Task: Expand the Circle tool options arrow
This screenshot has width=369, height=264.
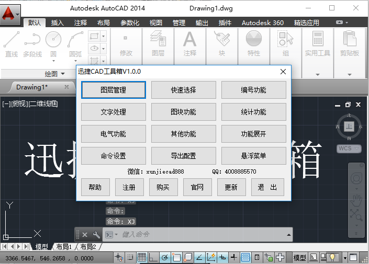Action: 53,61
